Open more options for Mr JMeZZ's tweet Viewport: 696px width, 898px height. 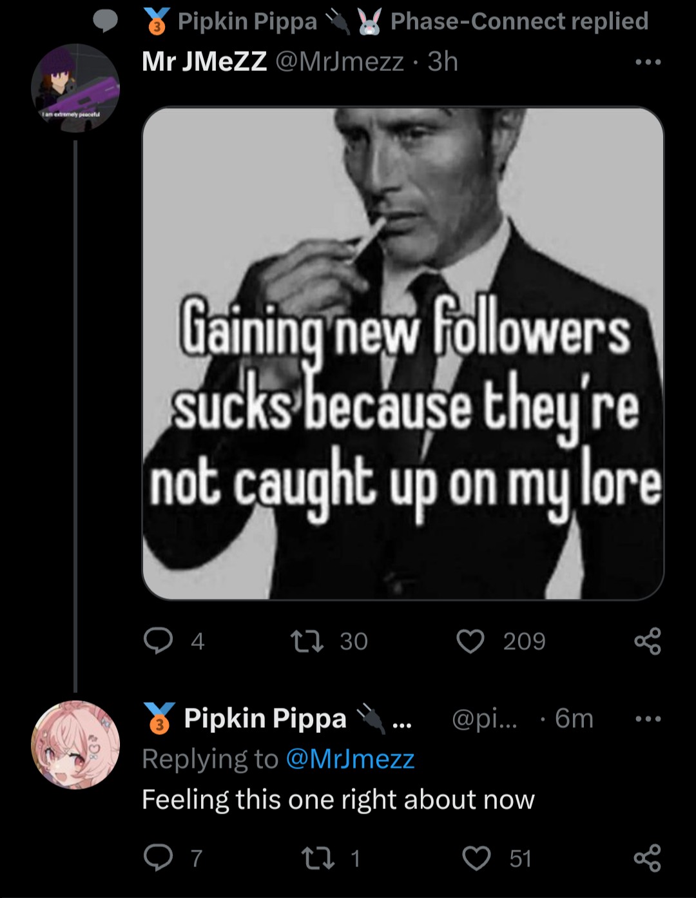pyautogui.click(x=648, y=63)
